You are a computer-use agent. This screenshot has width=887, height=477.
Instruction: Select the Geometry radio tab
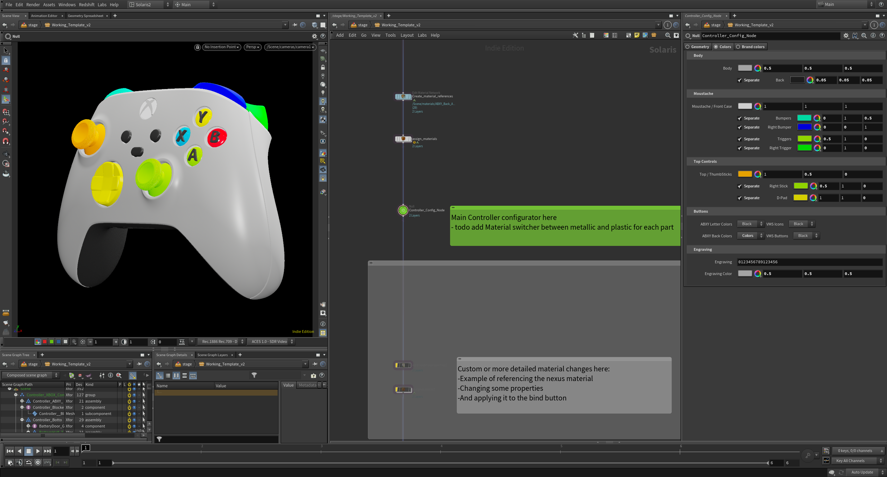coord(697,47)
